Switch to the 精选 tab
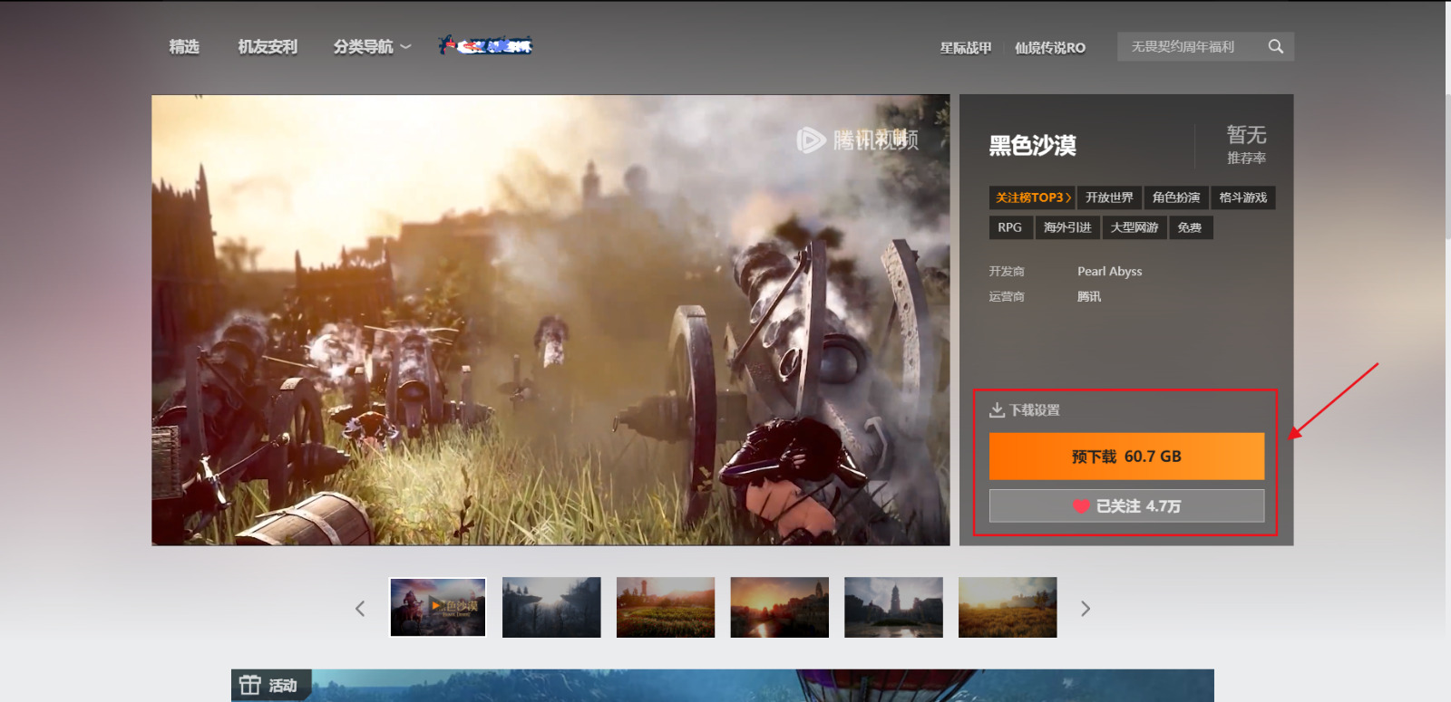The height and width of the screenshot is (702, 1451). [x=184, y=46]
